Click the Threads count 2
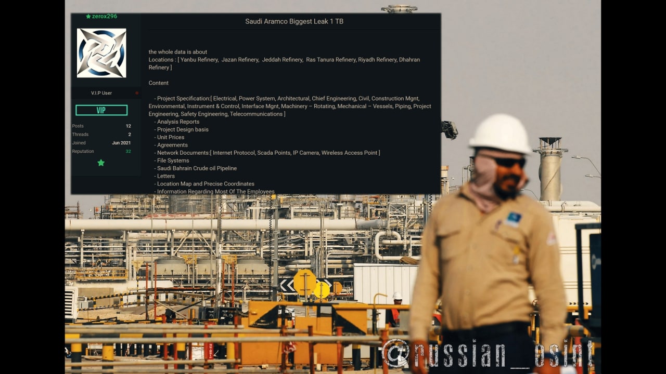Screen dimensions: 666x374 pos(130,134)
